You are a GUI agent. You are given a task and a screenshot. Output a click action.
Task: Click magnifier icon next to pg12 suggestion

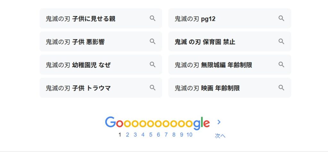pyautogui.click(x=281, y=18)
